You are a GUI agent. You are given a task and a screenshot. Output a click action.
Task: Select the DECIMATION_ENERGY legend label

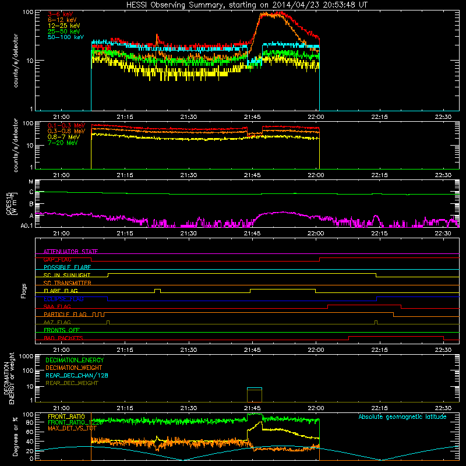tap(75, 360)
